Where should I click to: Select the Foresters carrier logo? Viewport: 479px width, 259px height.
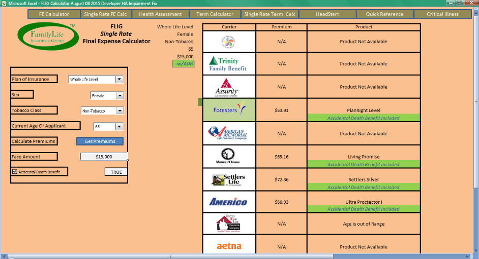click(229, 110)
